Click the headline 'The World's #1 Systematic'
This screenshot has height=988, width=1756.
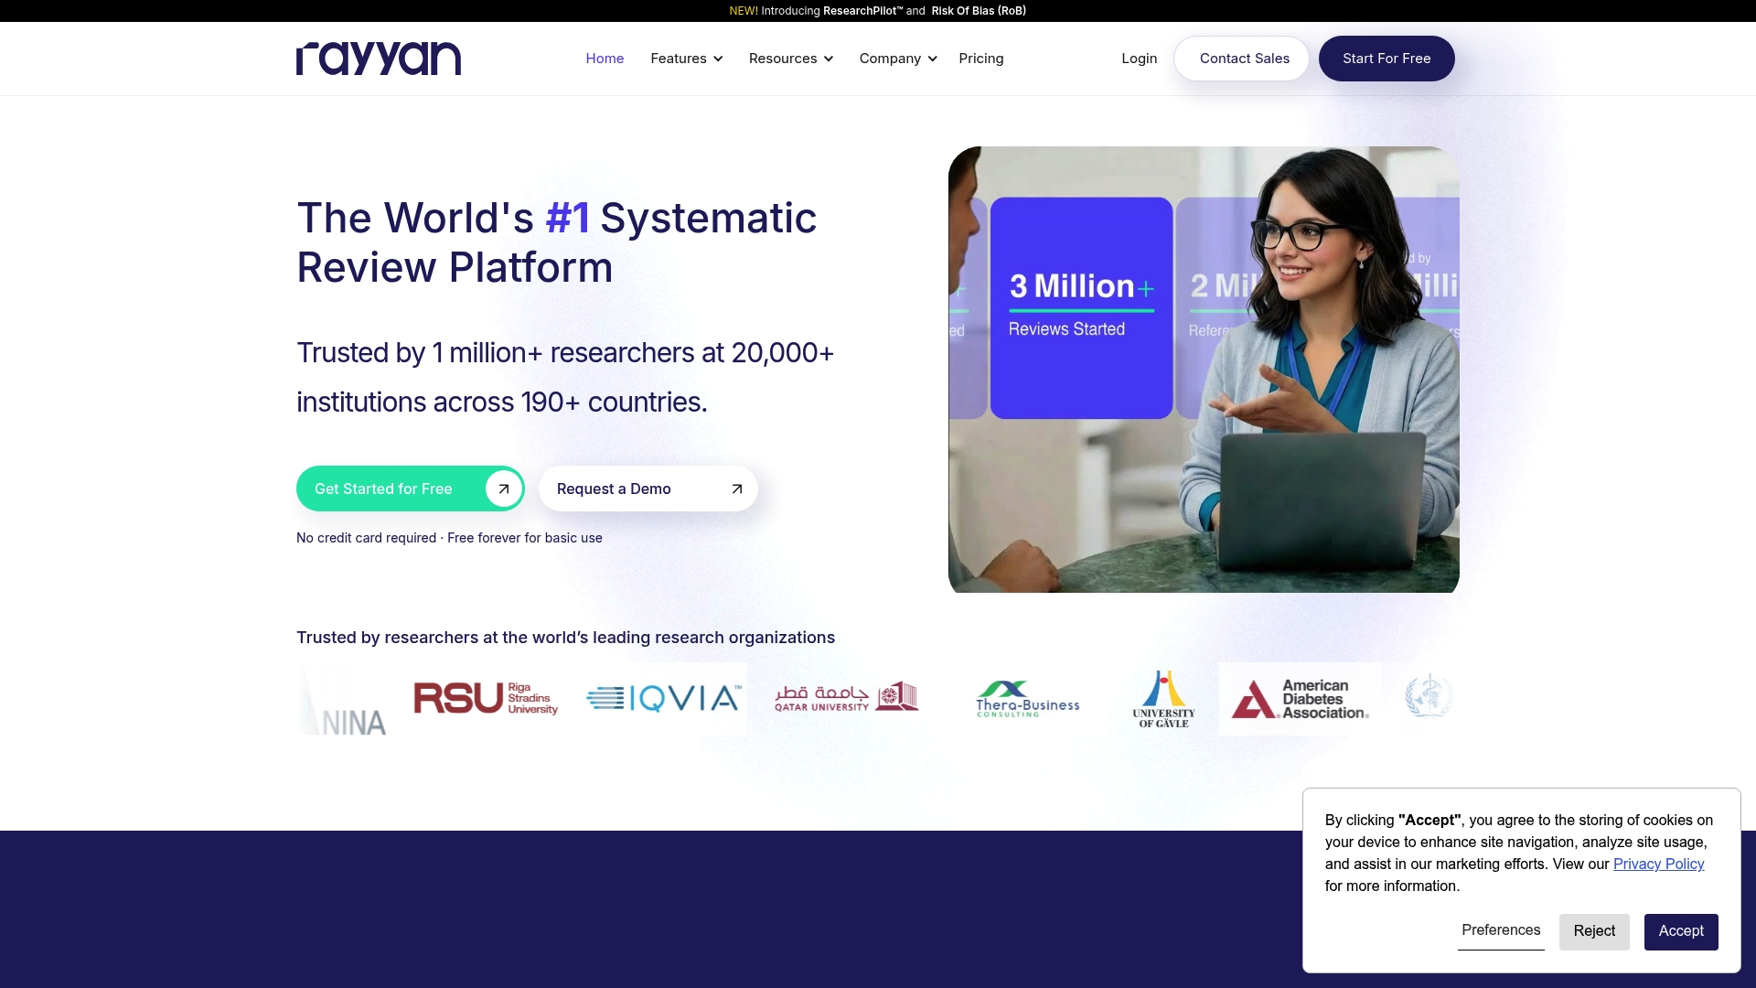point(556,218)
